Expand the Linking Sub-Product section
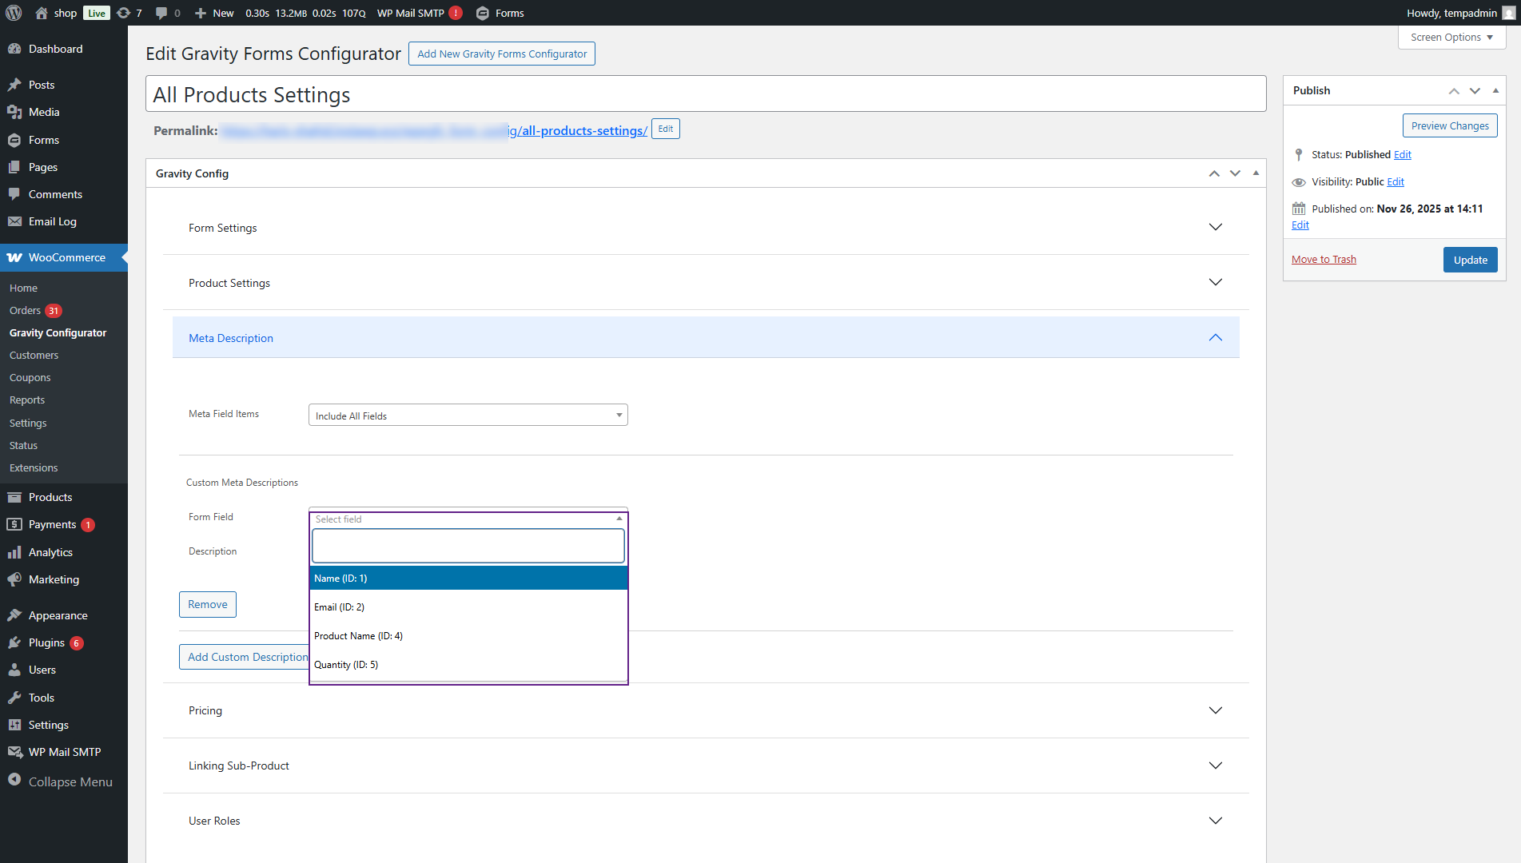 (706, 766)
